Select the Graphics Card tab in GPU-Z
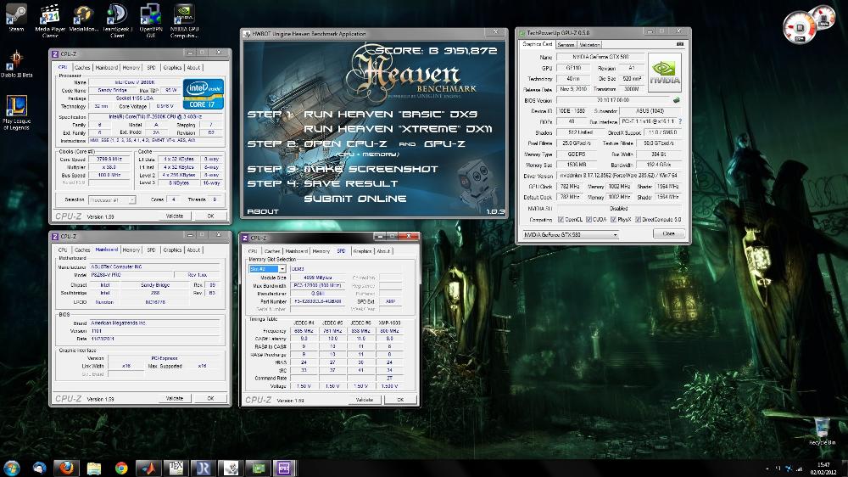Viewport: 848px width, 477px height. coord(537,44)
